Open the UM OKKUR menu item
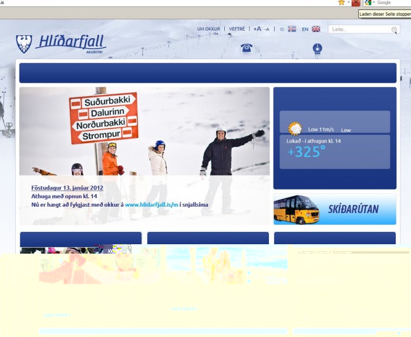This screenshot has width=411, height=337. coord(208,29)
